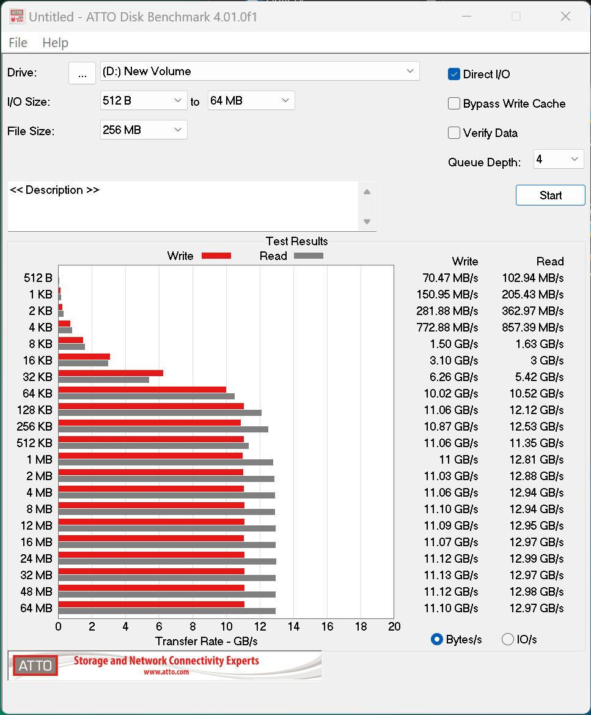The width and height of the screenshot is (591, 715).
Task: Open the Drive selection dropdown
Action: point(260,72)
